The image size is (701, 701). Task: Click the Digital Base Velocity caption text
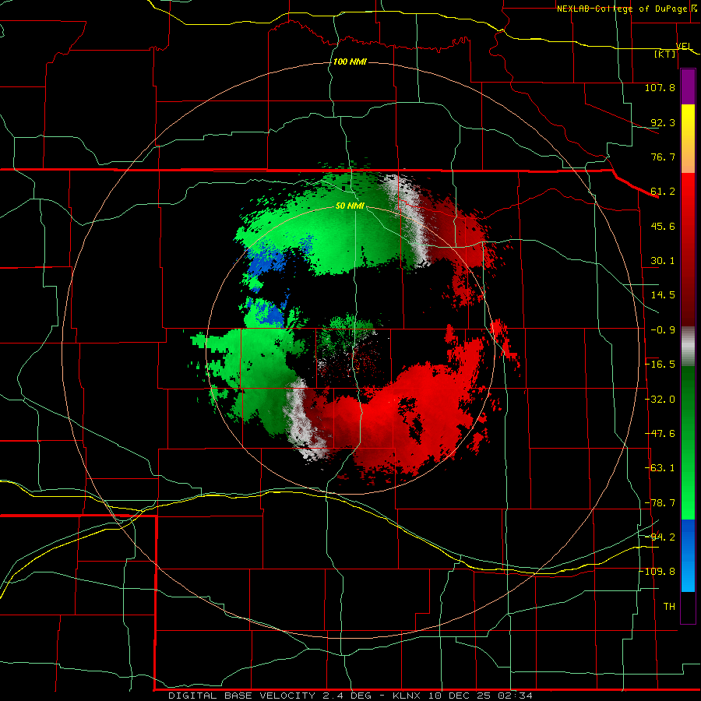(x=350, y=696)
